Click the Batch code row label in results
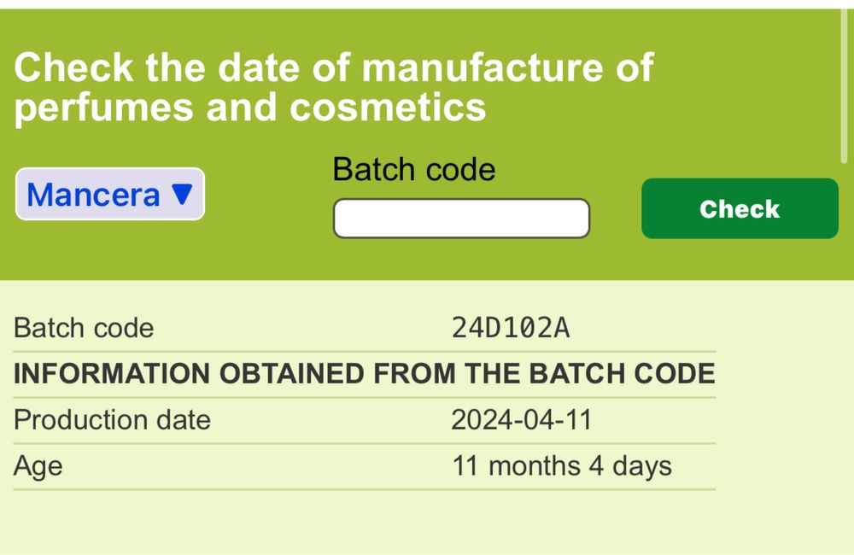The height and width of the screenshot is (555, 854). pyautogui.click(x=84, y=329)
